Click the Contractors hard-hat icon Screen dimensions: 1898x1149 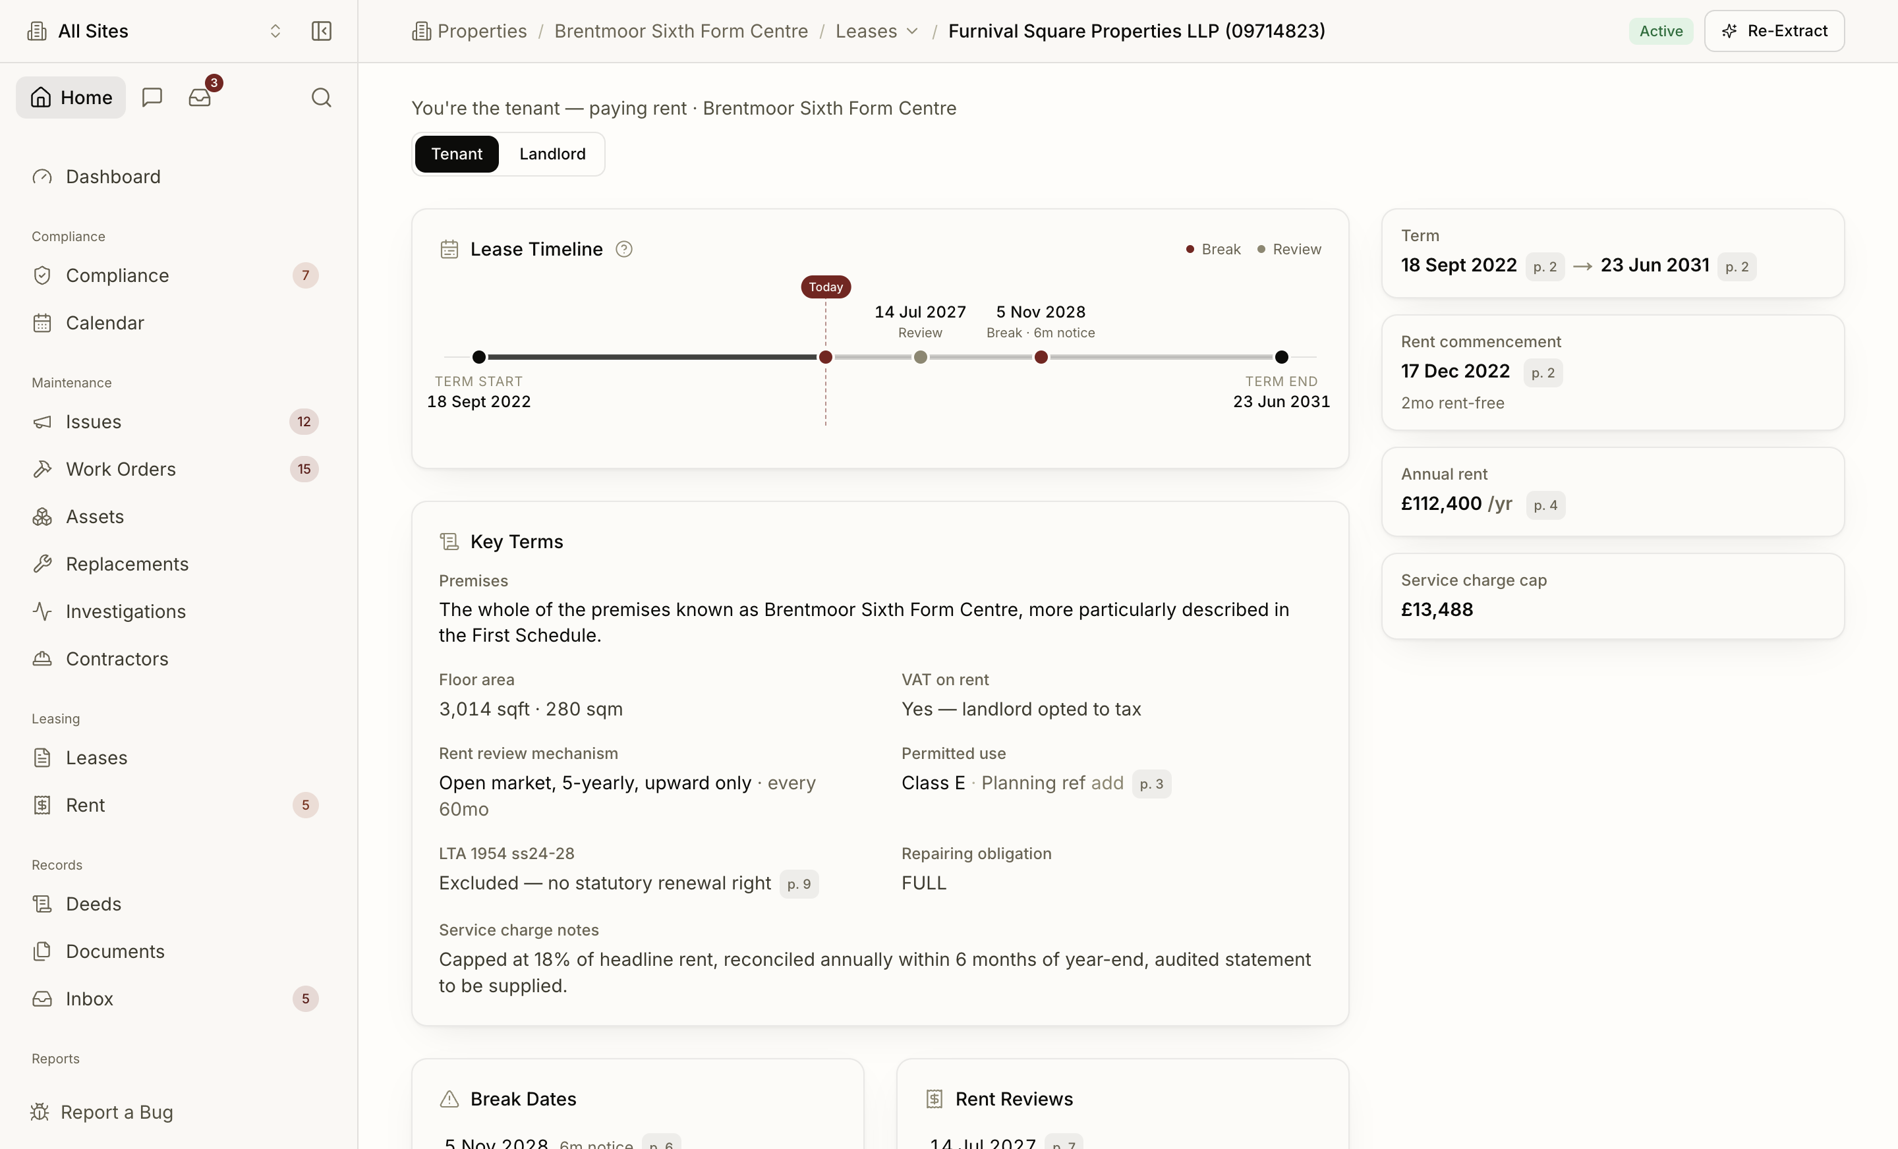pos(42,658)
